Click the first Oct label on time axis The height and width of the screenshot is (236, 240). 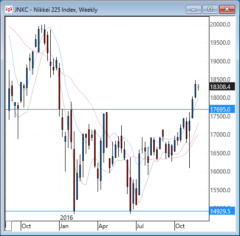(x=26, y=226)
